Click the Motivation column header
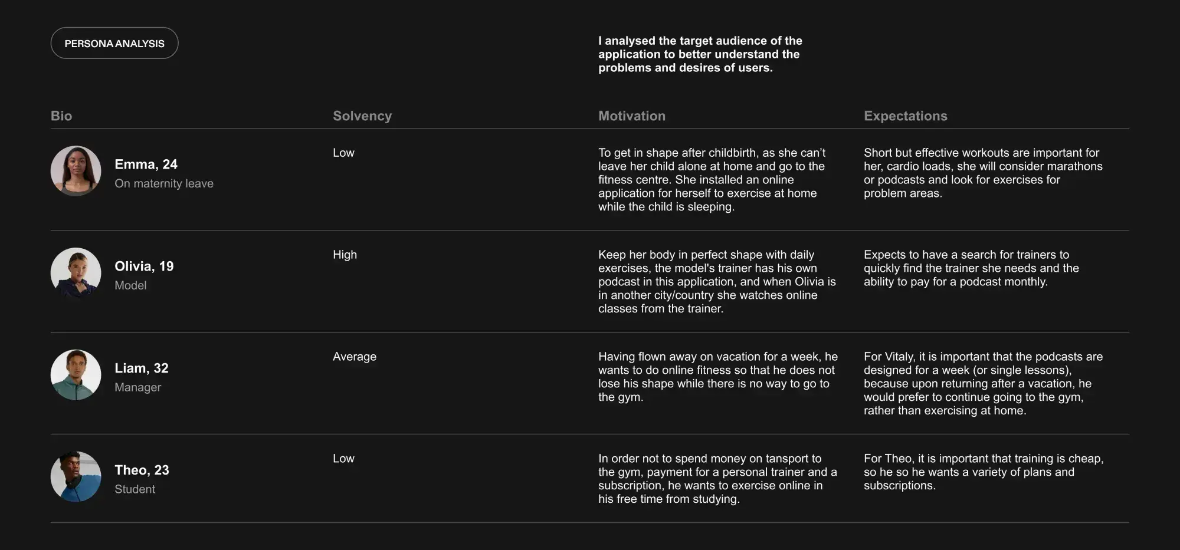Viewport: 1180px width, 550px height. 632,116
